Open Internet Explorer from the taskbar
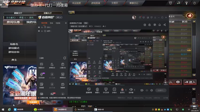 9,110
